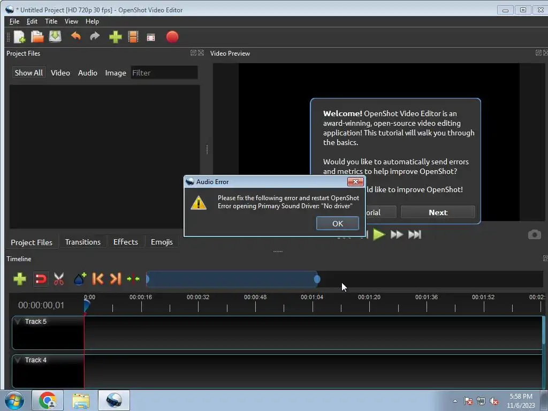Import files with the green plus toolbar icon
This screenshot has width=548, height=411.
116,37
